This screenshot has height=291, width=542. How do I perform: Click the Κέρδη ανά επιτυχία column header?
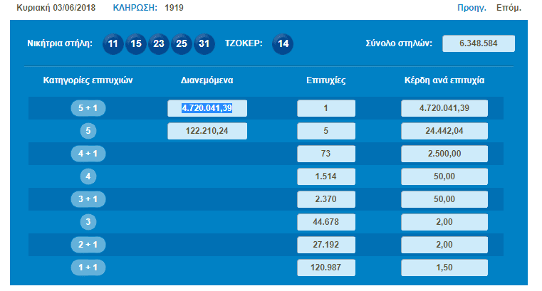[x=444, y=80]
